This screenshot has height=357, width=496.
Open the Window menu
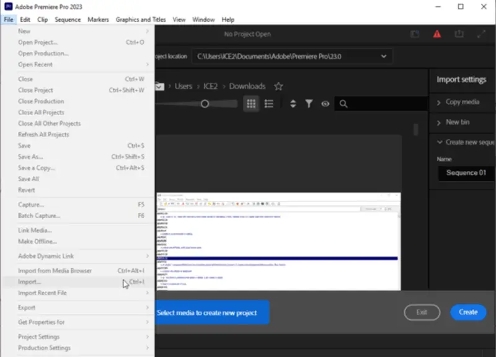pos(203,20)
